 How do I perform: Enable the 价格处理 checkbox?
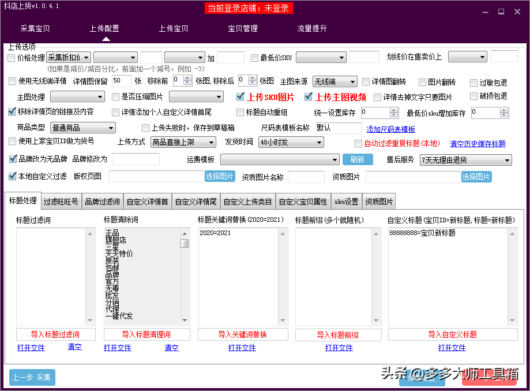[x=12, y=57]
